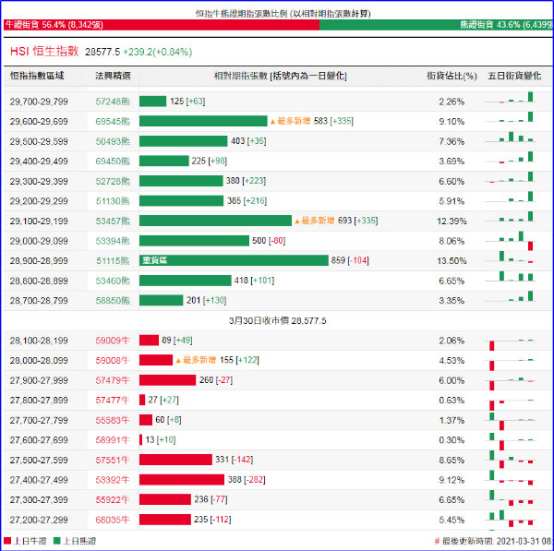Select the 388 [-282] contract count
The width and height of the screenshot is (554, 551).
247,480
